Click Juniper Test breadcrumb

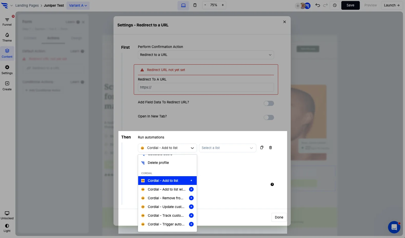pos(54,5)
